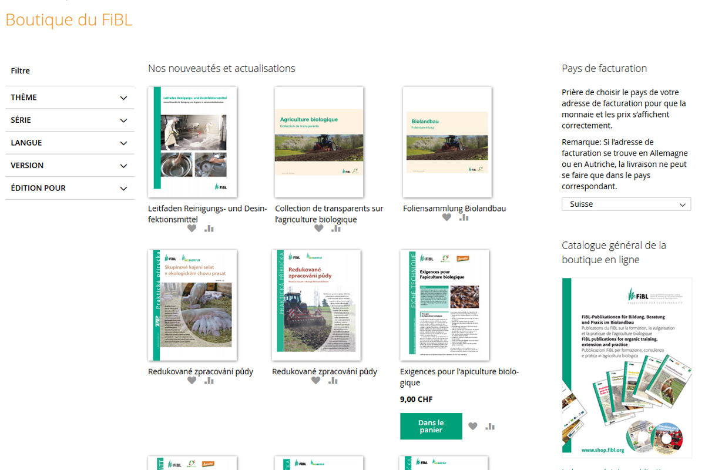Click Nos nouveautés et actualisations heading
Viewport: 705px width, 470px height.
(x=221, y=69)
